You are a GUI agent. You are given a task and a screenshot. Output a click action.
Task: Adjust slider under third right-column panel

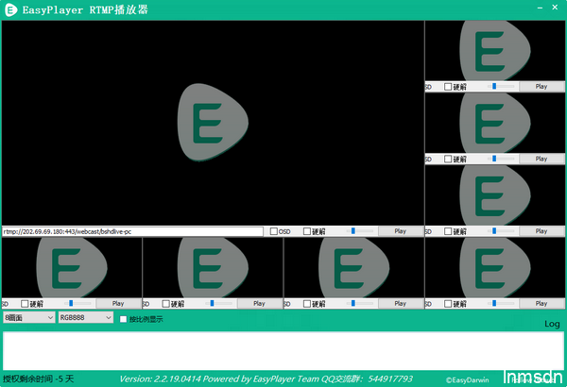[501, 231]
